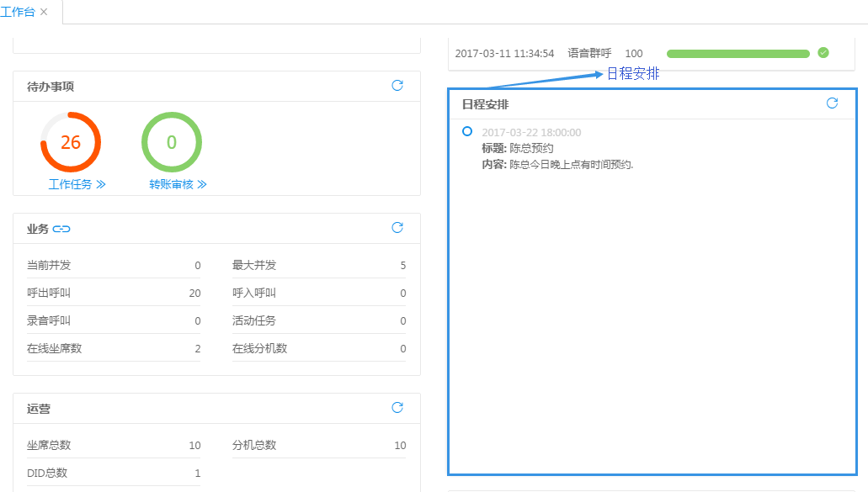Screen dimensions: 868x492
Task: Click the 最大并发 statistics row
Action: [318, 266]
